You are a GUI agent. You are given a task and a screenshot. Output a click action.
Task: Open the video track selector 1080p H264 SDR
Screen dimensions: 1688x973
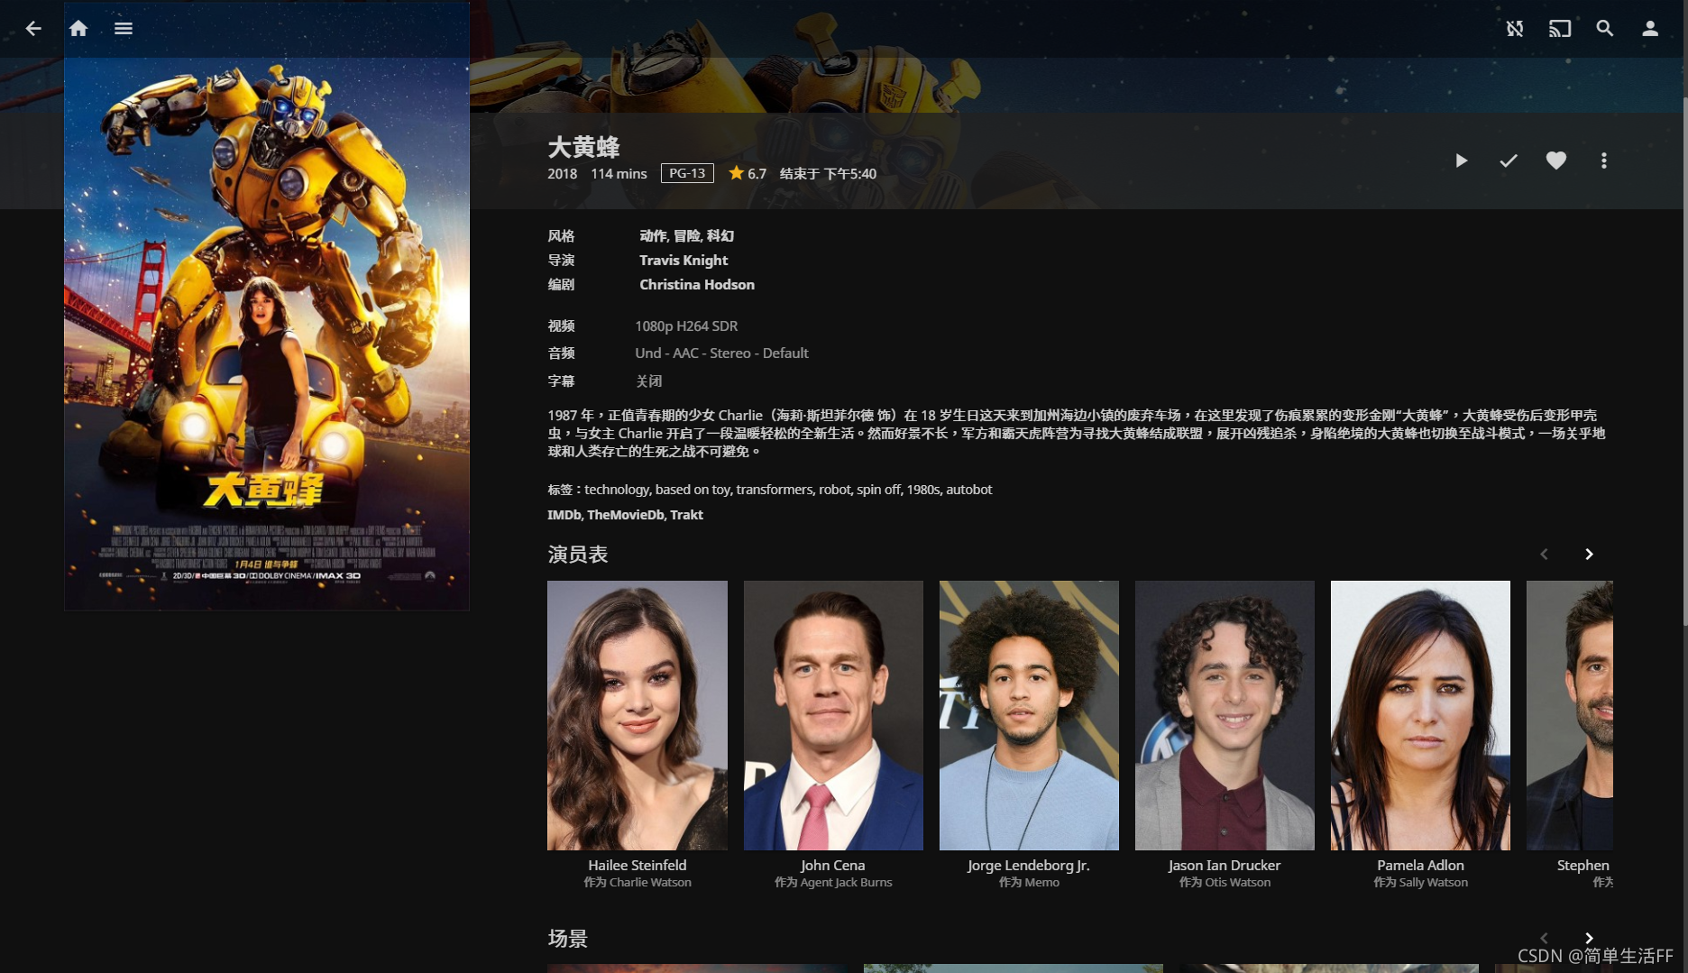pyautogui.click(x=686, y=326)
